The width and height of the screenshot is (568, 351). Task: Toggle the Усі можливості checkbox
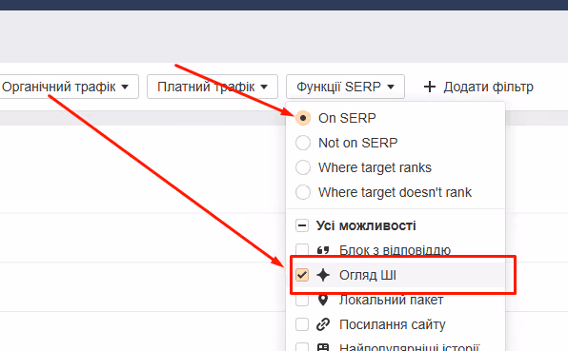[302, 225]
